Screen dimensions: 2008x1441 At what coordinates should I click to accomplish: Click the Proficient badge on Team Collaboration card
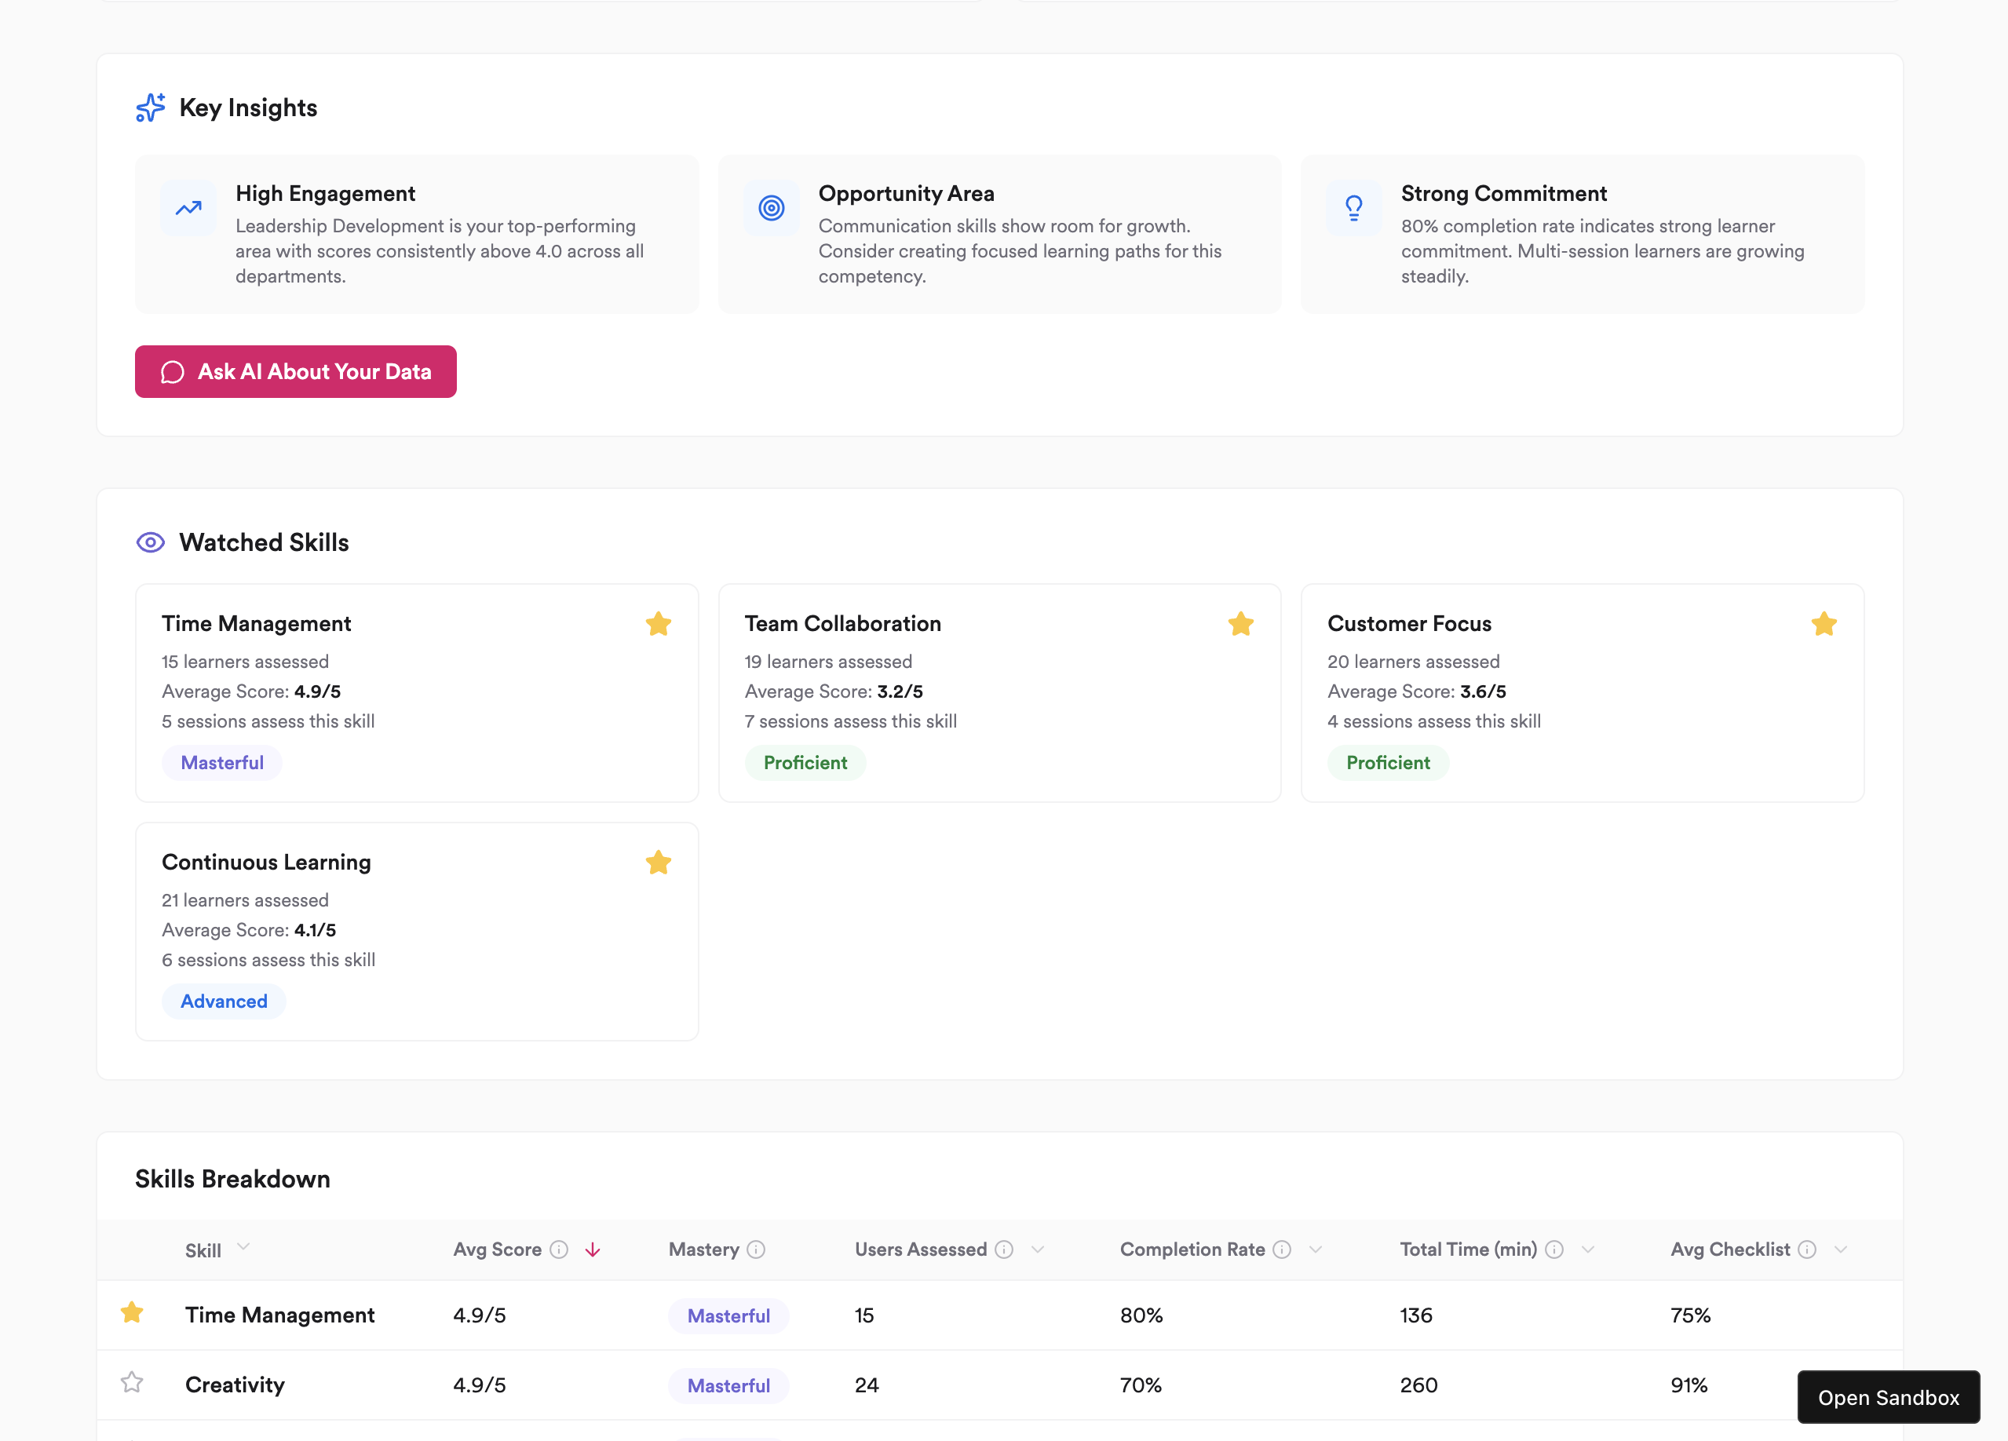[x=805, y=763]
